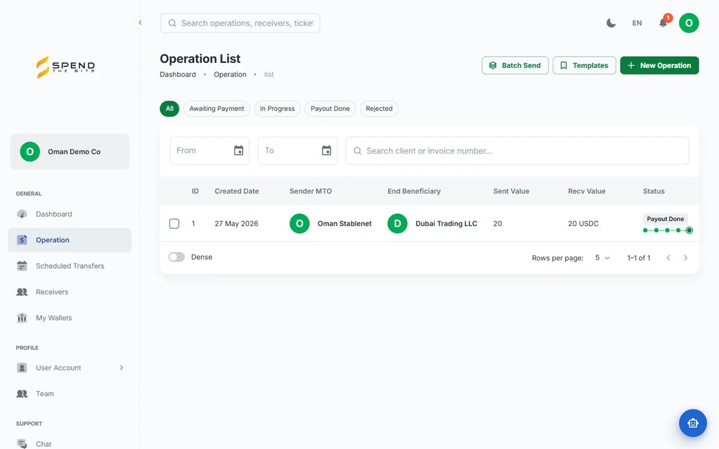
Task: Click the My Wallets bank icon
Action: 22,318
